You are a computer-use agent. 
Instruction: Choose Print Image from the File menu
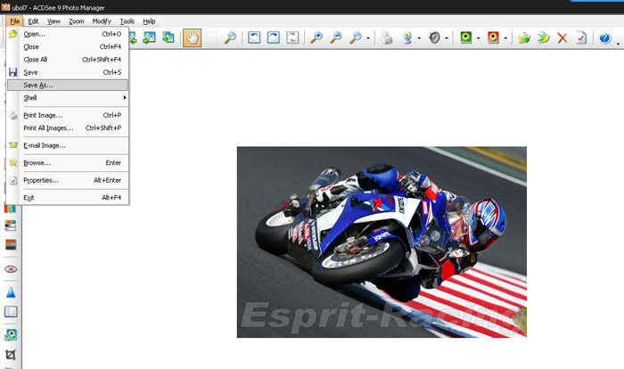[43, 115]
